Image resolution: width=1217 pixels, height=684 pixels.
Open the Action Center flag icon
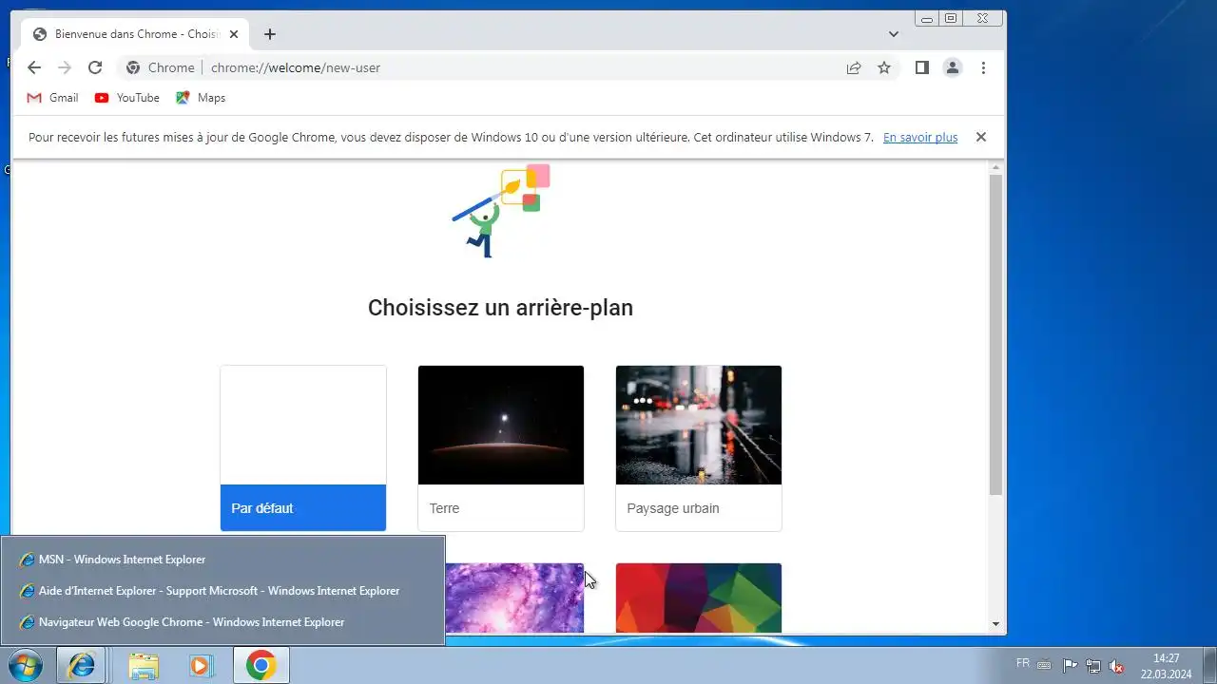pos(1070,666)
